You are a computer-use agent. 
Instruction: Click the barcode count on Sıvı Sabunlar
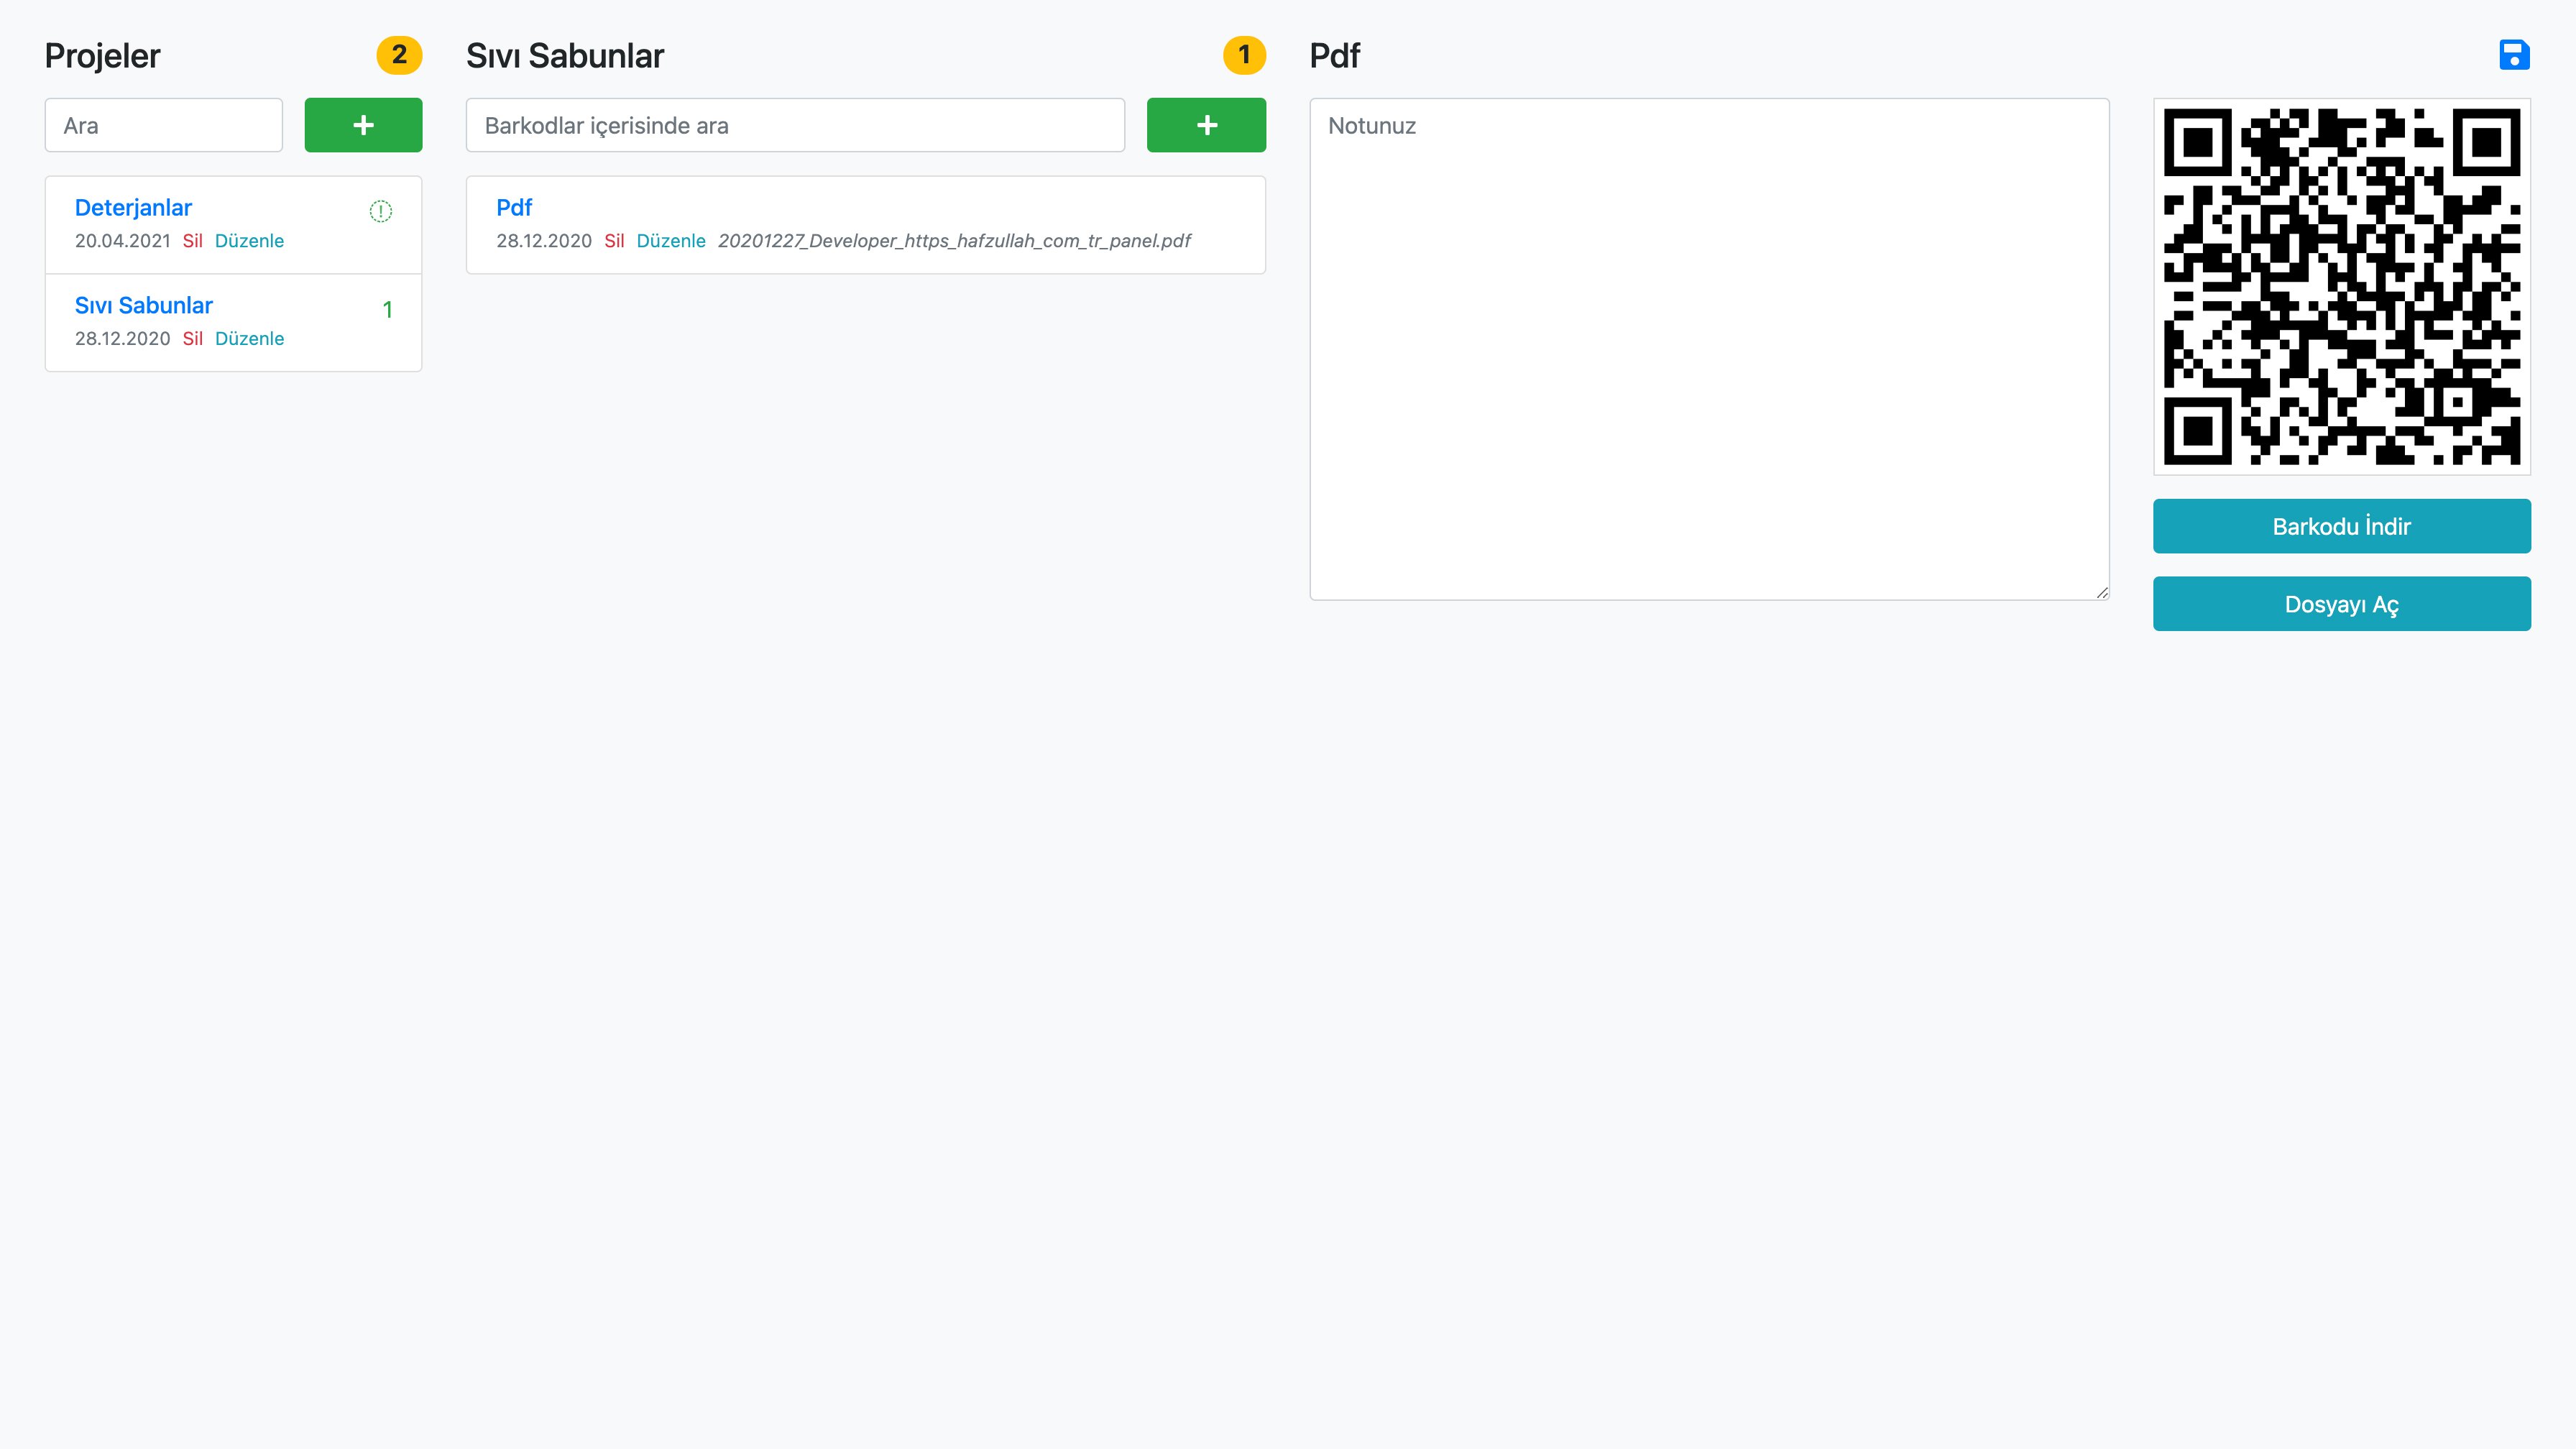(387, 310)
